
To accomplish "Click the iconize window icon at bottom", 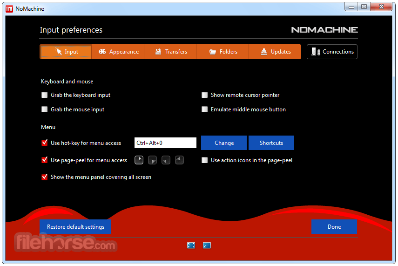I will pos(207,245).
